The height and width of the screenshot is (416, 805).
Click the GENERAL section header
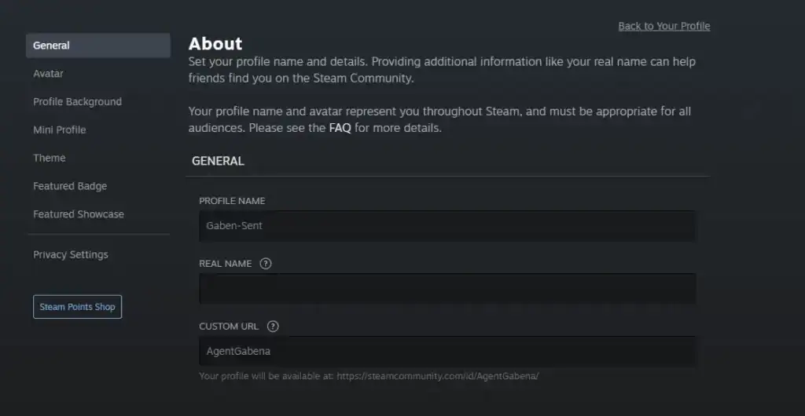click(218, 161)
